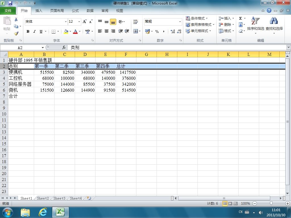Toggle Bold formatting
This screenshot has width=291, height=218.
[28, 32]
